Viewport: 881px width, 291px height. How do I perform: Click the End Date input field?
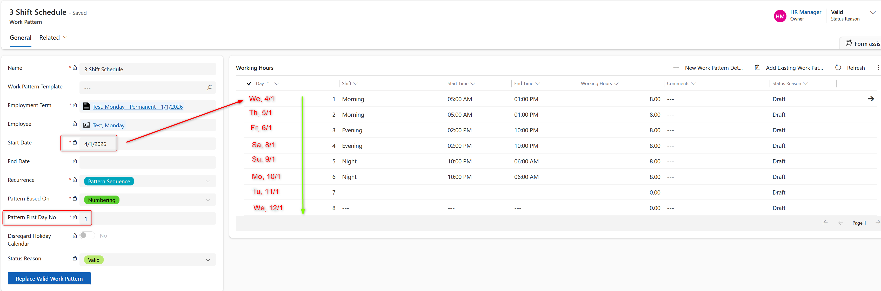tap(148, 162)
